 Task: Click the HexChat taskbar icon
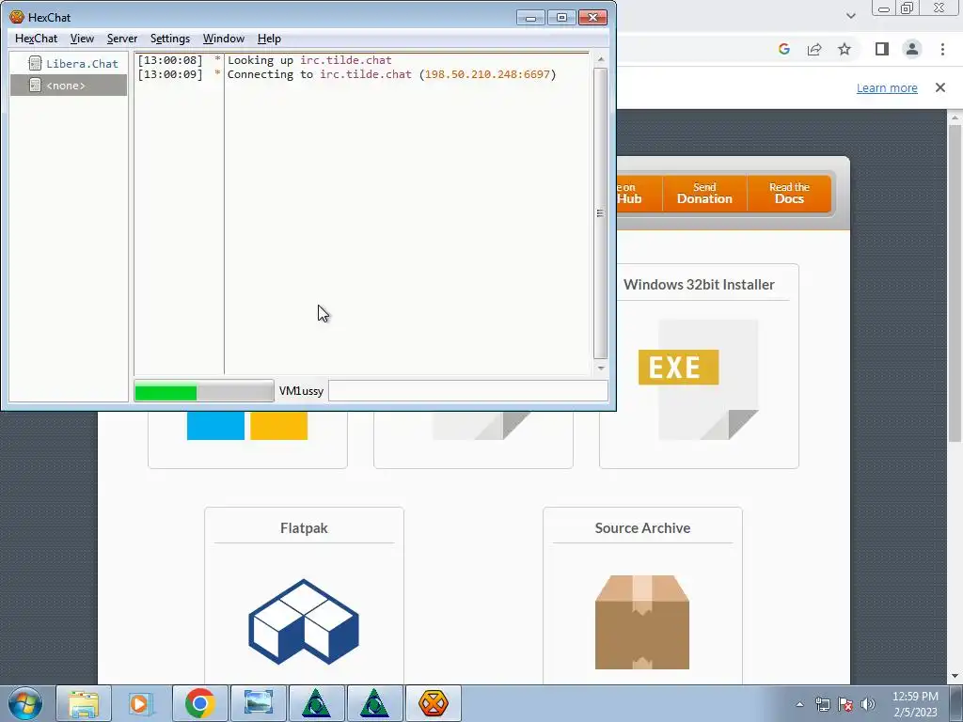pos(433,703)
